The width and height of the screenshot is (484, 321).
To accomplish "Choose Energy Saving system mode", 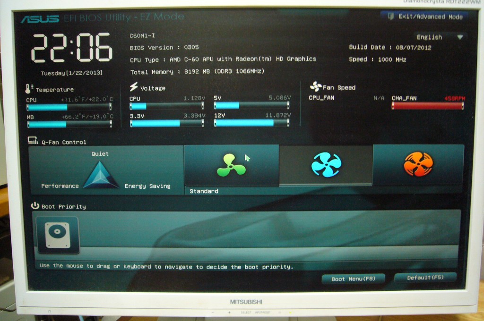I will pos(147,186).
